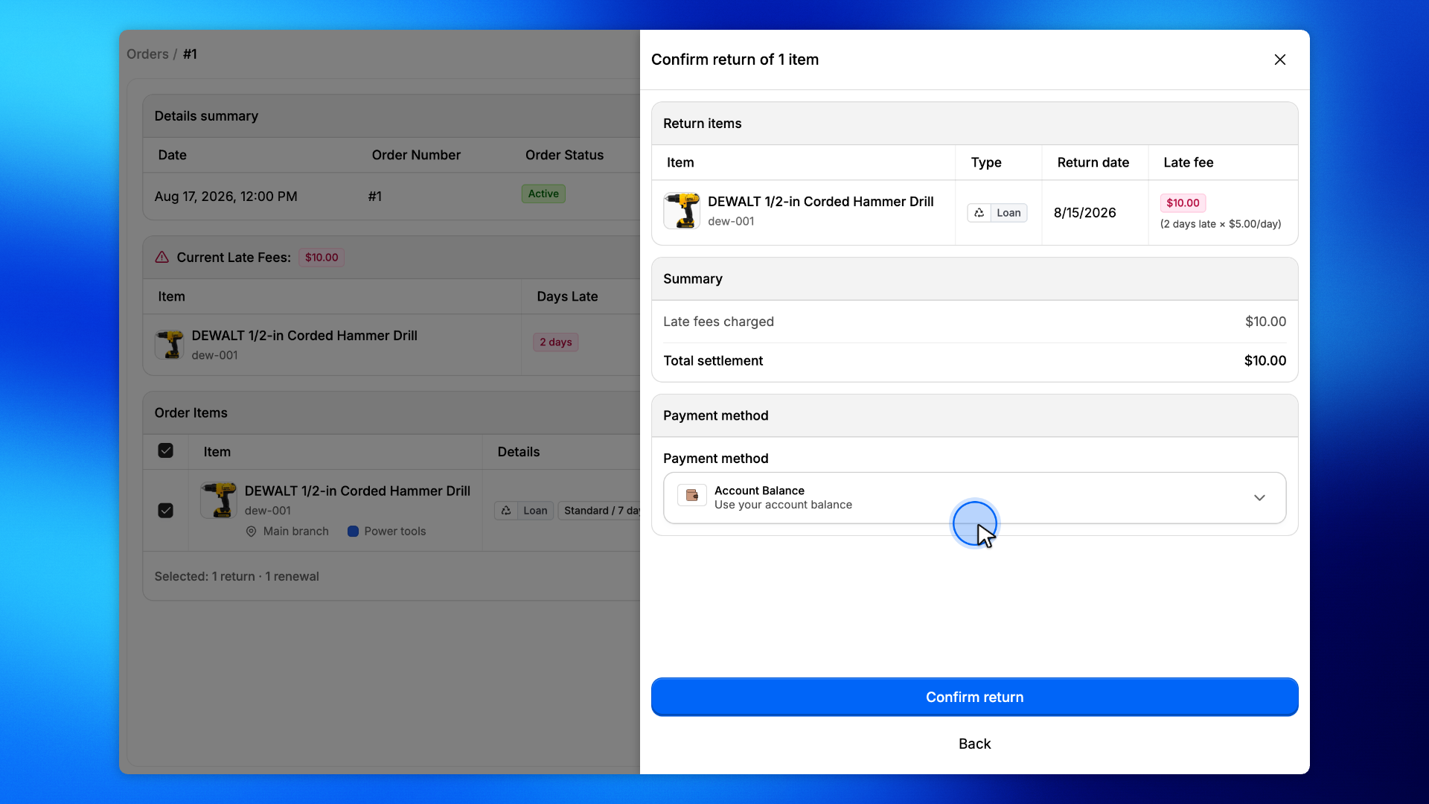1429x804 pixels.
Task: Click the #1 breadcrumb item
Action: coord(190,54)
